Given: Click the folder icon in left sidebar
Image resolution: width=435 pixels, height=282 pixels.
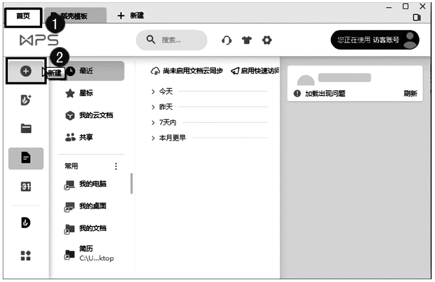Looking at the screenshot, I should [x=26, y=129].
